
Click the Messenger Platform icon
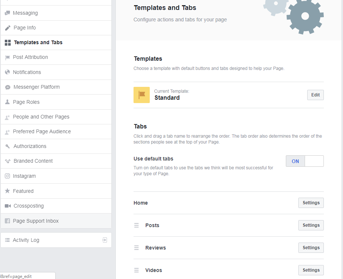8,87
